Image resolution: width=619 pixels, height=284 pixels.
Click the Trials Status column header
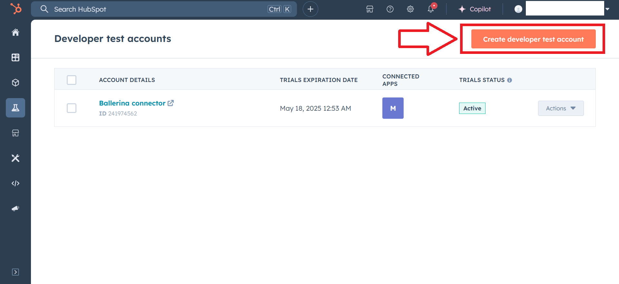482,80
